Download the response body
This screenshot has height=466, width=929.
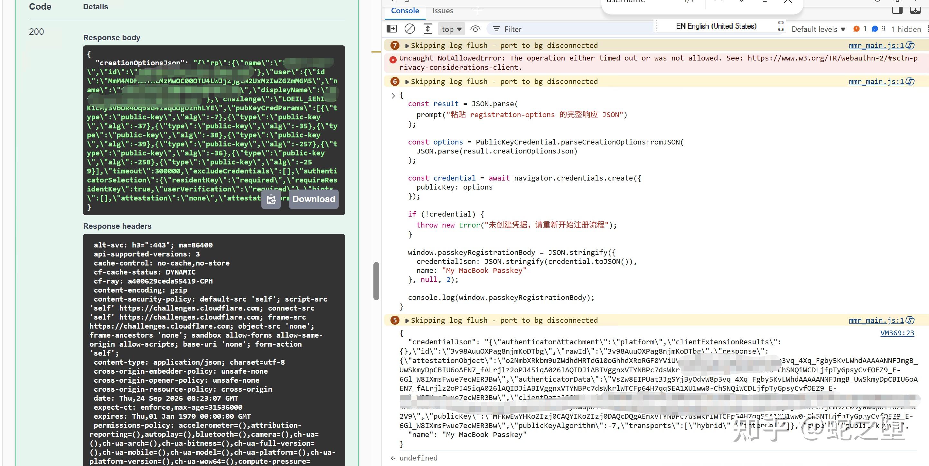[314, 199]
